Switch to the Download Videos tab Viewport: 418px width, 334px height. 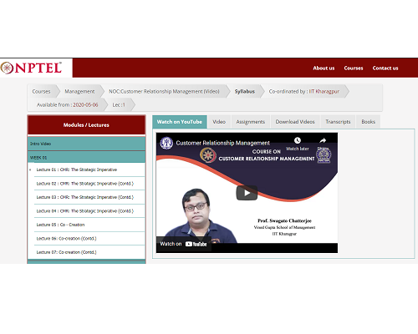pos(295,122)
